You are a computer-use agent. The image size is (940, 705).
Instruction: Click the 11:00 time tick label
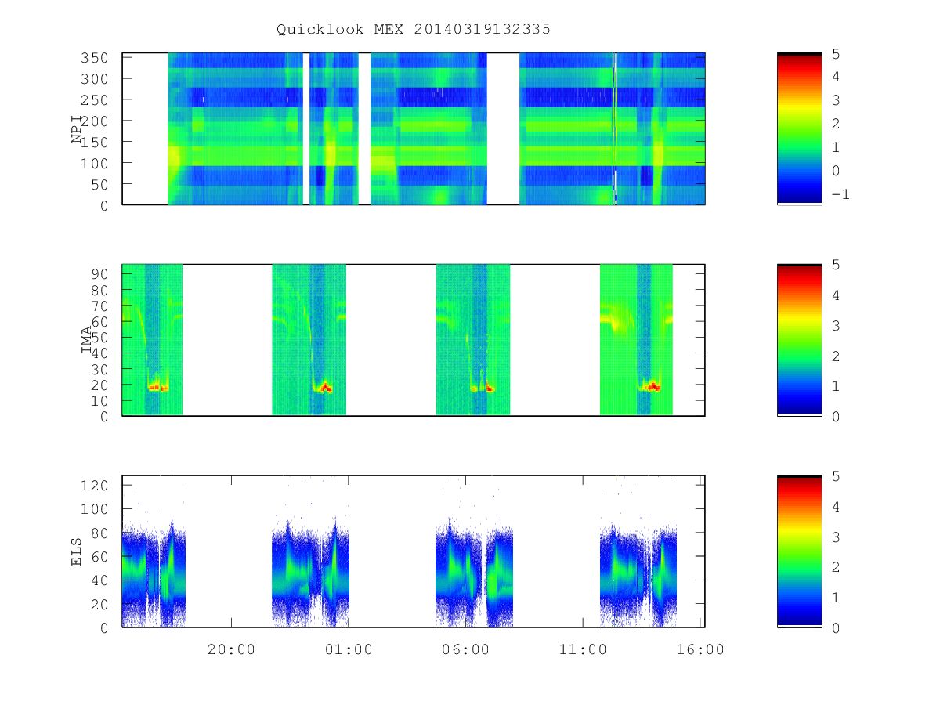583,649
